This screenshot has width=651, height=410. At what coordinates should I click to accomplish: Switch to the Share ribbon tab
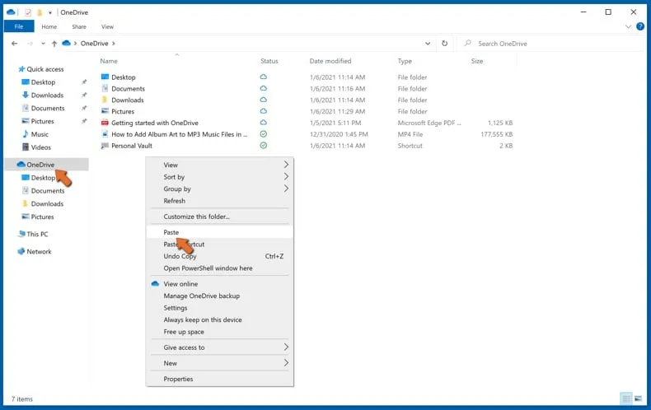(79, 26)
